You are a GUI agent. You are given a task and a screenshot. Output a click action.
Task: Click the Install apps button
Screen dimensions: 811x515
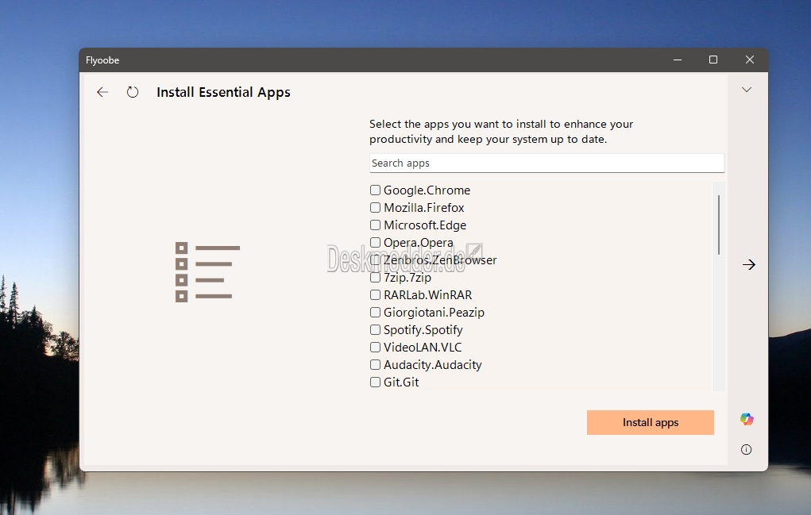[x=650, y=422]
